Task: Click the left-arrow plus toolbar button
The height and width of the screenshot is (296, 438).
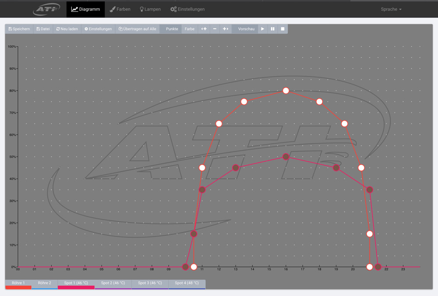Action: point(204,29)
